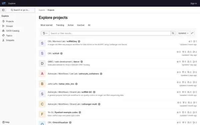
Task: Switch to the Active tab
Action: (x=71, y=25)
